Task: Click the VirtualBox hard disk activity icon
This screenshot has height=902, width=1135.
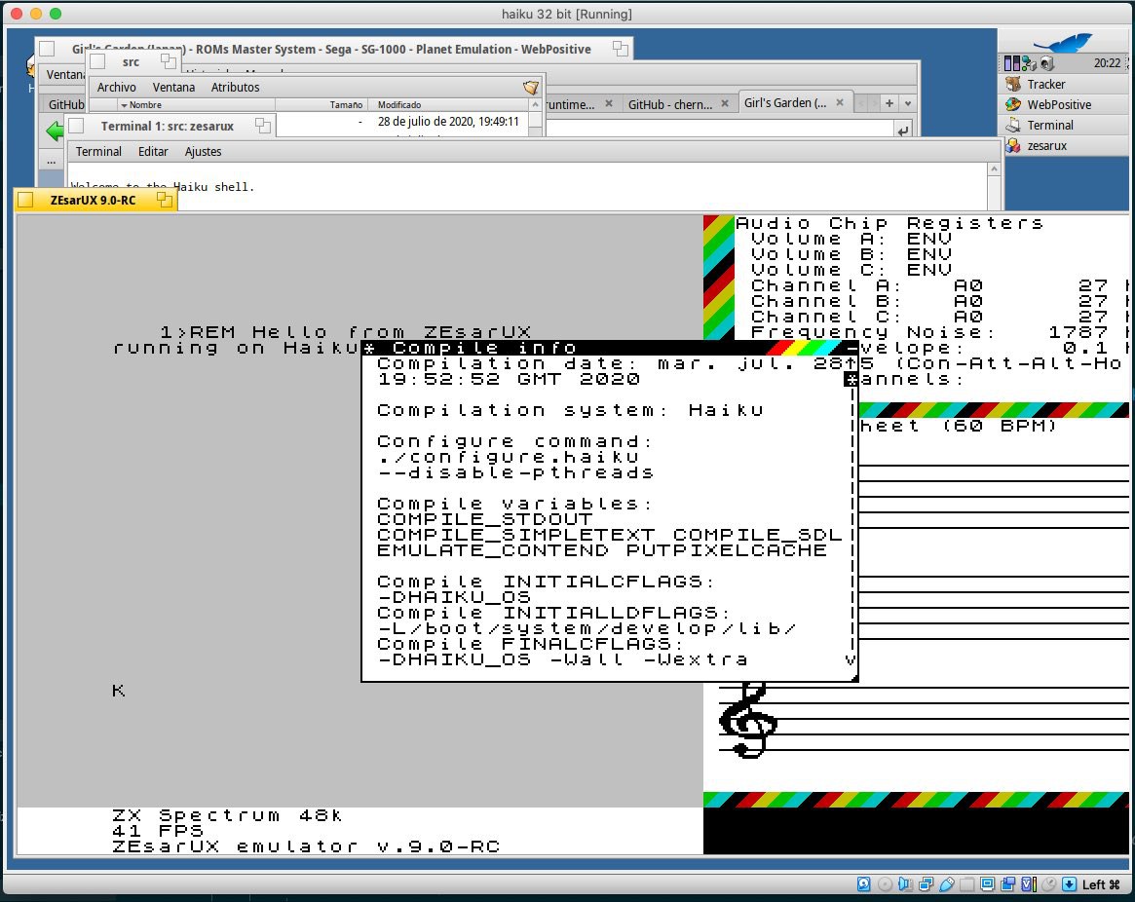Action: [863, 883]
